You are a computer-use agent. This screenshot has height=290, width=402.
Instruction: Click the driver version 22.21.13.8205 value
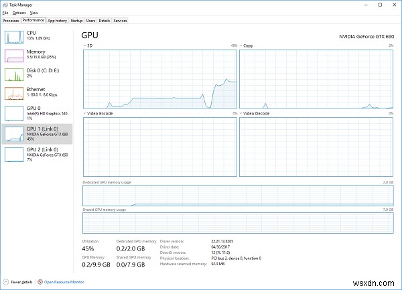(x=222, y=241)
